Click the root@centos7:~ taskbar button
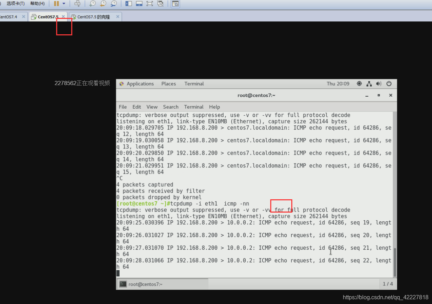The width and height of the screenshot is (432, 304). point(162,284)
